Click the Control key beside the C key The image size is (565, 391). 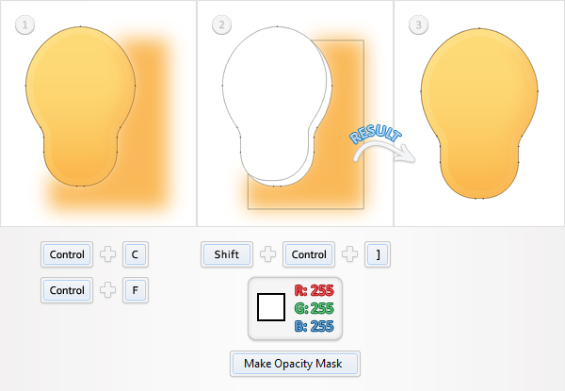pyautogui.click(x=67, y=254)
